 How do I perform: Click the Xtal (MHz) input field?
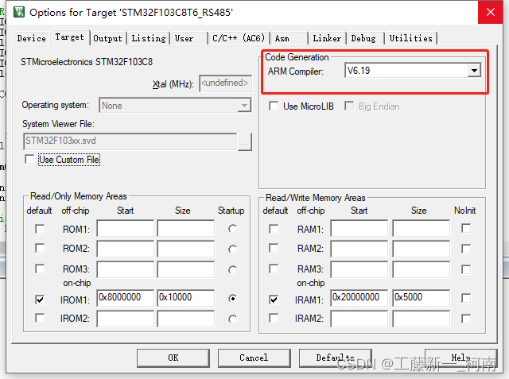pos(225,83)
